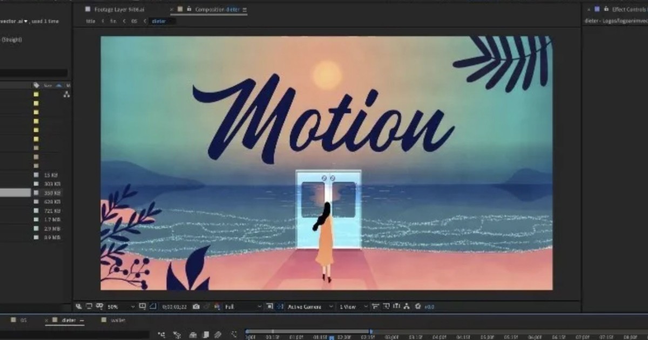Select the dieter timeline tab
Screen dimensions: 648x340
pyautogui.click(x=69, y=320)
